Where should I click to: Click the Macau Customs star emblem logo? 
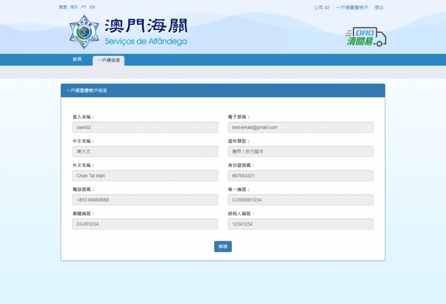click(84, 32)
